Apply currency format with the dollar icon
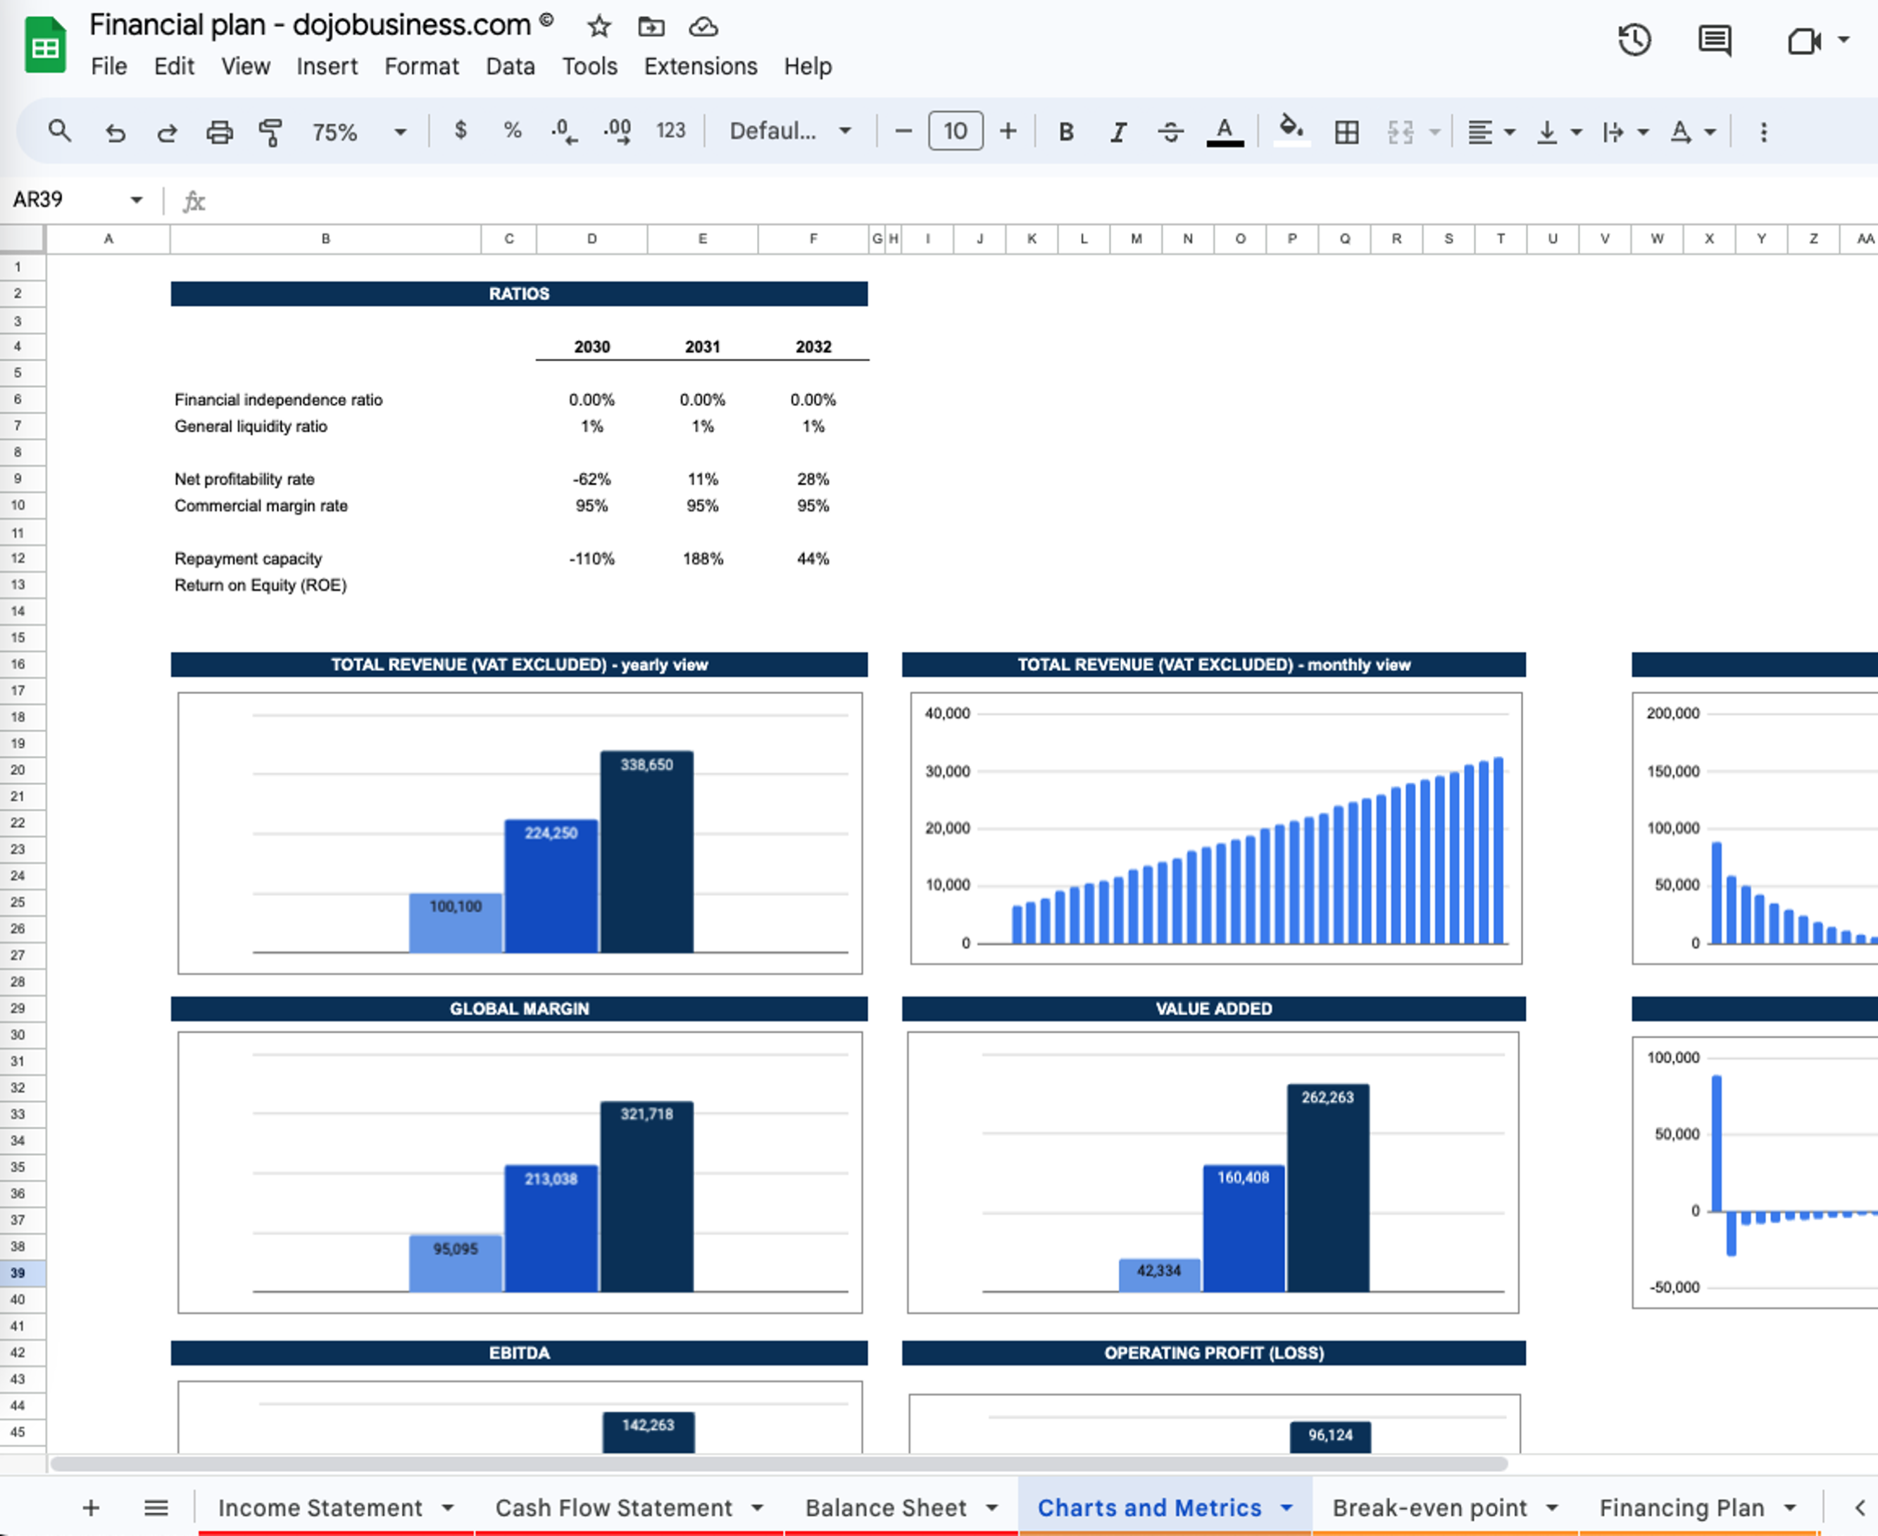 461,131
